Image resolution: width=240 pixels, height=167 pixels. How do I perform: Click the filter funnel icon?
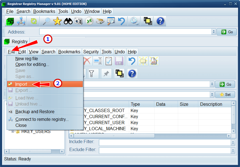pyautogui.click(x=92, y=73)
